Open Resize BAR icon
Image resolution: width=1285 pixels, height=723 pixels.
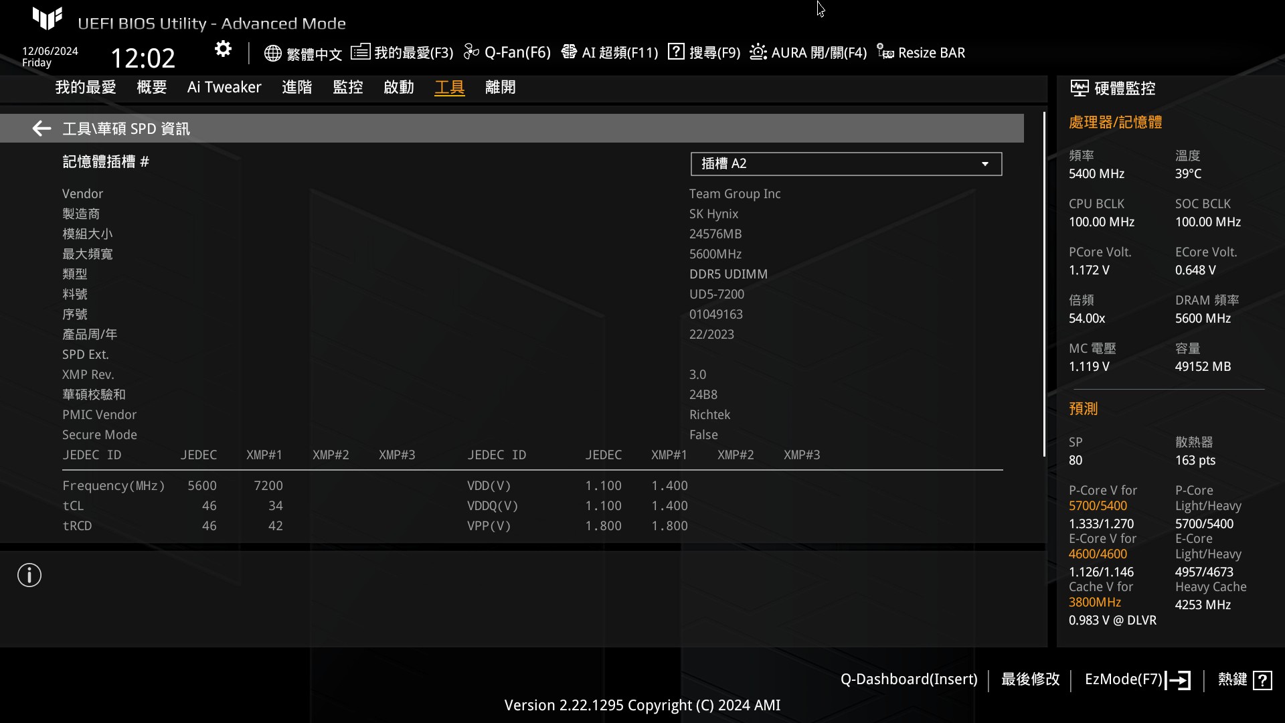click(x=885, y=52)
